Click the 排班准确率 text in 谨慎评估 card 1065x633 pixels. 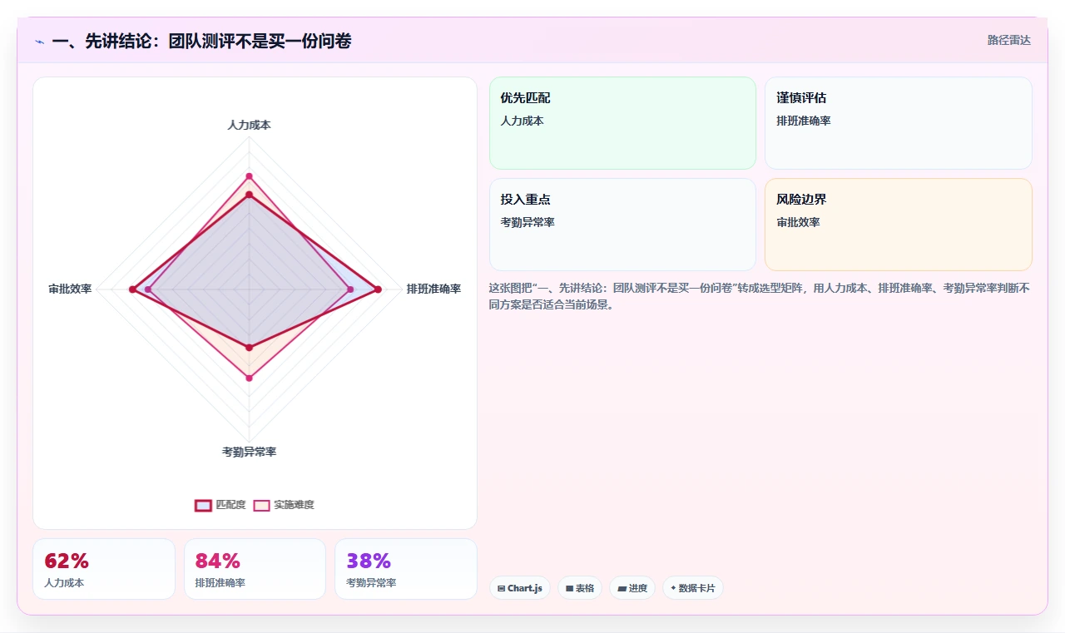[x=804, y=121]
